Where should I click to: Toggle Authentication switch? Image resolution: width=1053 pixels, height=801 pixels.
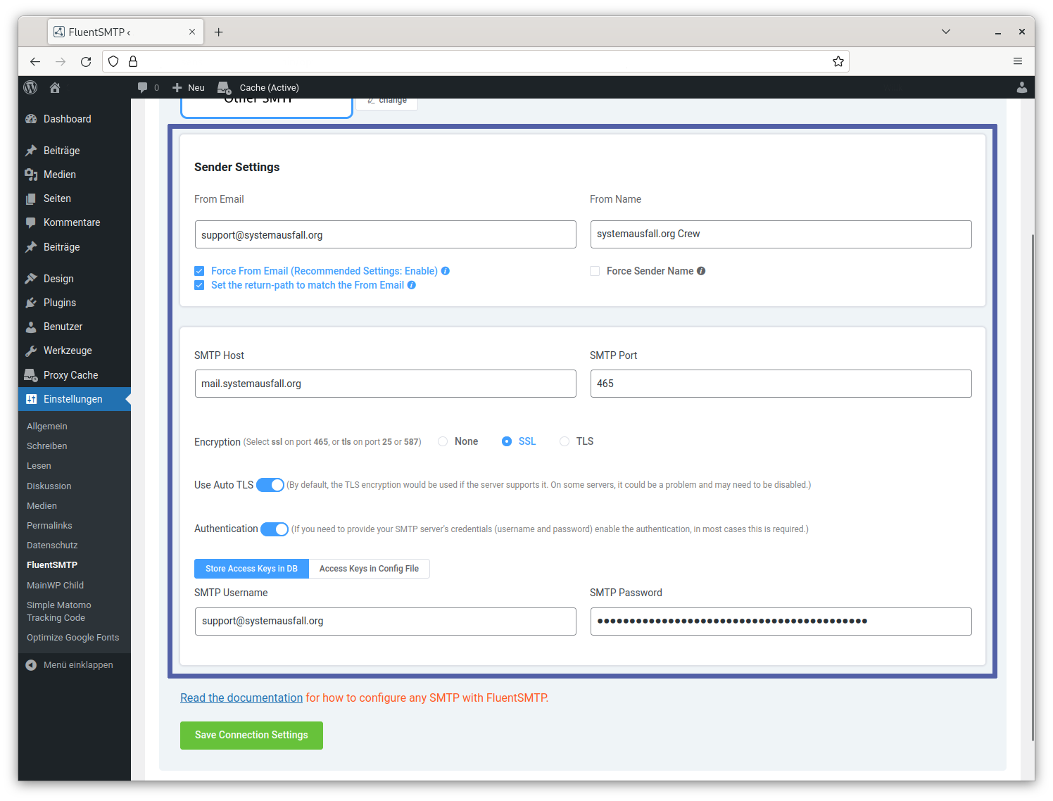[275, 529]
